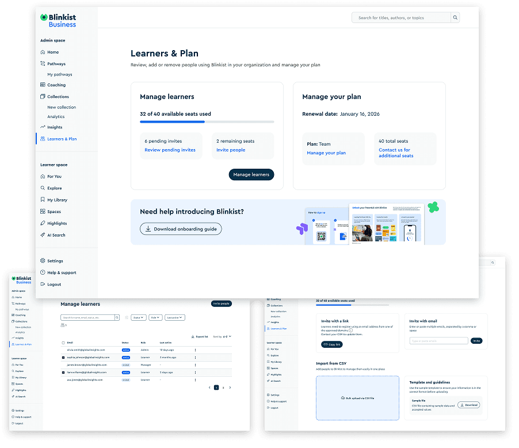Image resolution: width=519 pixels, height=448 pixels.
Task: Open Pathways via its front sidebar icon
Action: (43, 63)
